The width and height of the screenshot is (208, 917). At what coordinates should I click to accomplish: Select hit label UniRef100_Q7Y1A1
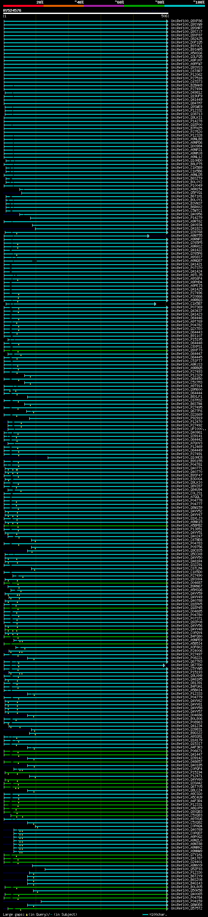point(187,855)
